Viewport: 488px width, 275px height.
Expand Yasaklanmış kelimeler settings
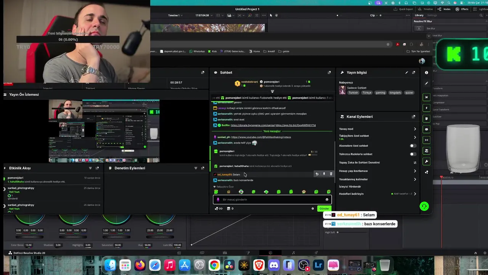(x=415, y=180)
